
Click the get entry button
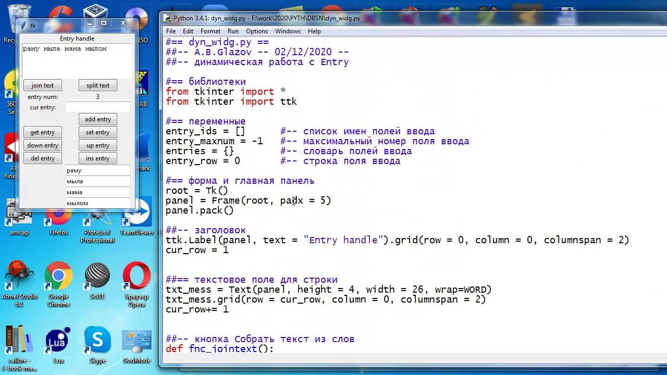43,132
